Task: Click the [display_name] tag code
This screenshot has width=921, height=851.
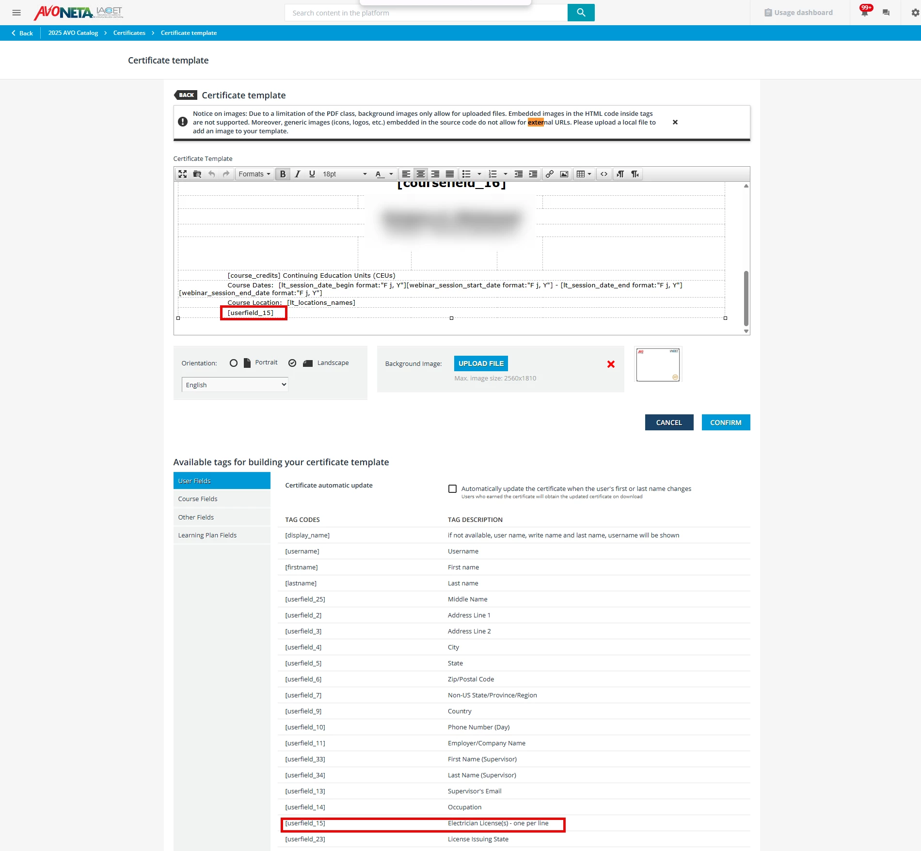Action: click(307, 535)
